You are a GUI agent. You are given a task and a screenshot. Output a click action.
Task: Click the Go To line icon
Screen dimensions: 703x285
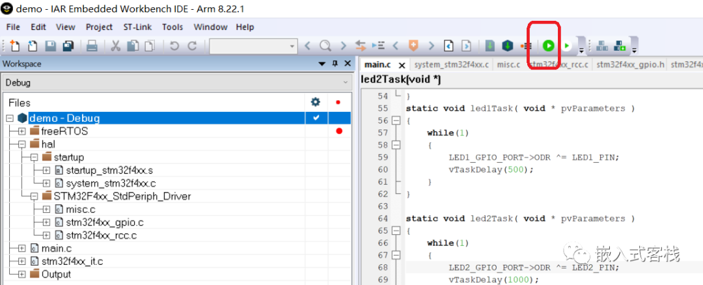click(378, 46)
